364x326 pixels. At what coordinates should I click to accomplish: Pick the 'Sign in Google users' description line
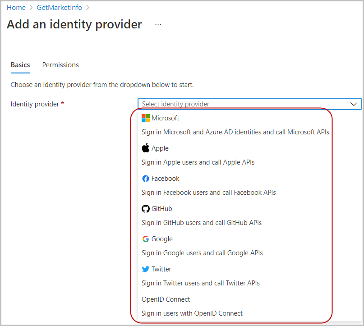202,253
